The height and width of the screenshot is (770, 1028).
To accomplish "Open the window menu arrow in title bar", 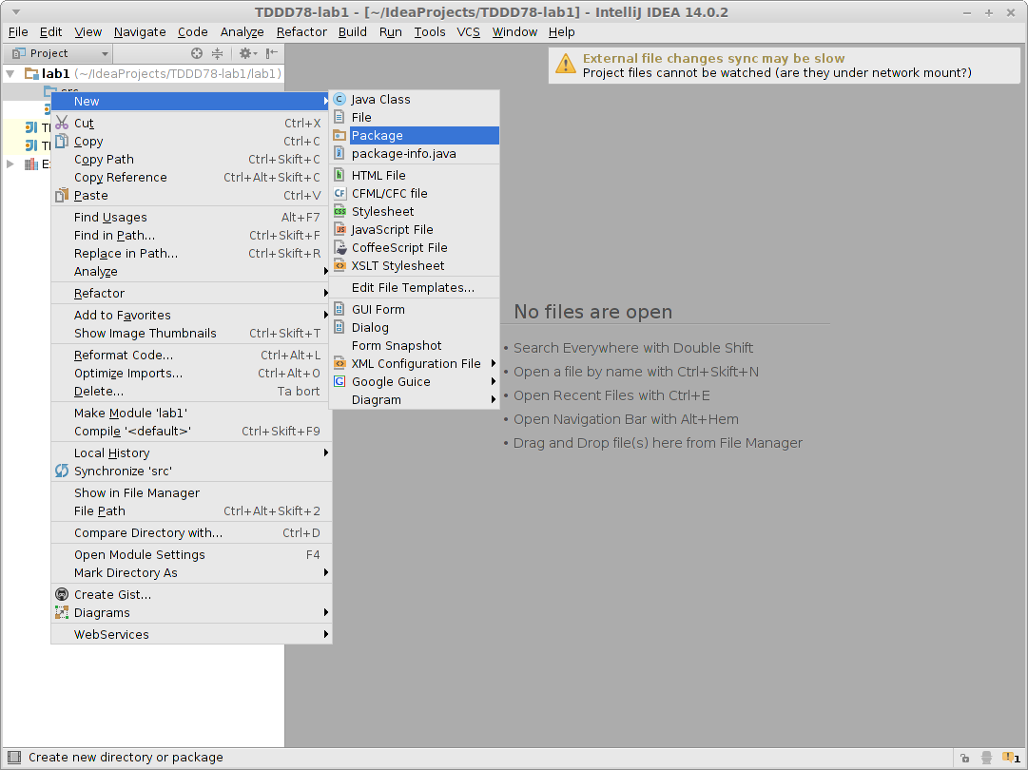I will click(x=16, y=11).
